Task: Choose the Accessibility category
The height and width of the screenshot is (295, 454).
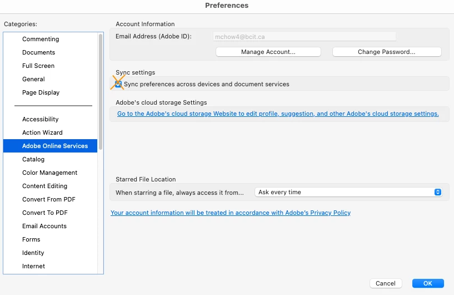Action: pos(40,119)
